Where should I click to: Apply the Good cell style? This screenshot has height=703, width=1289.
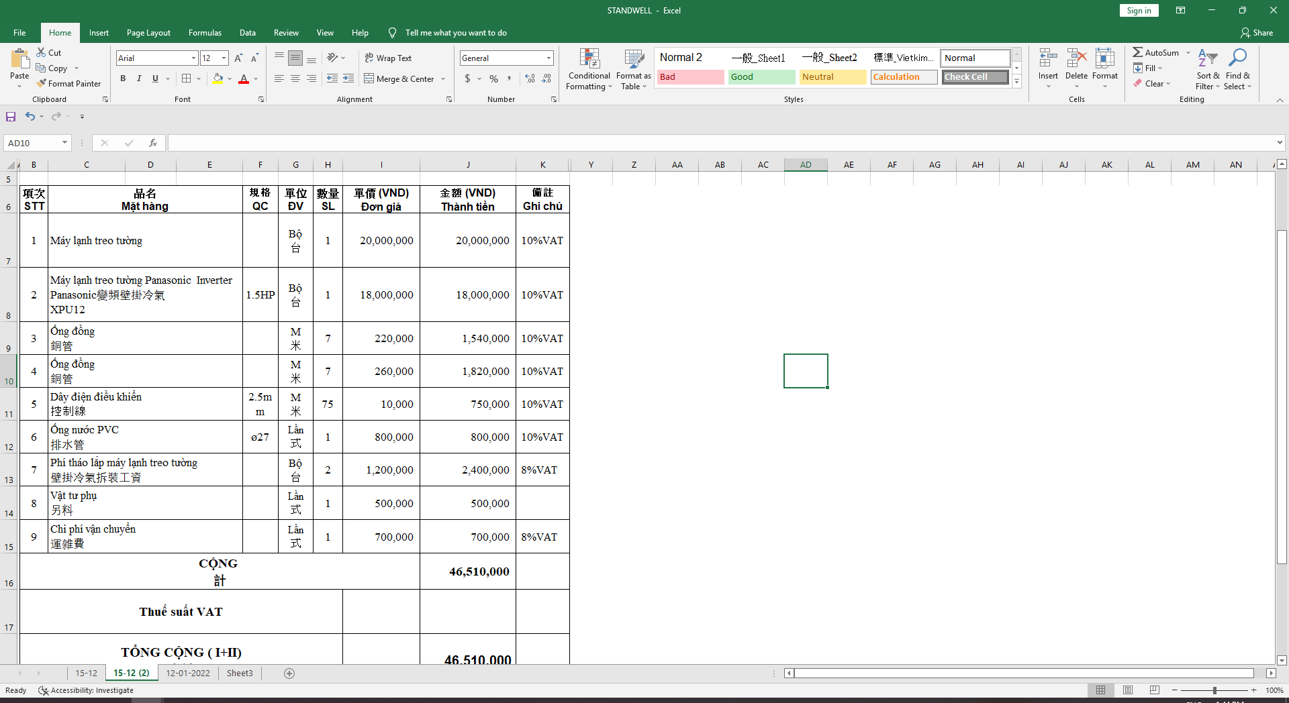[761, 77]
